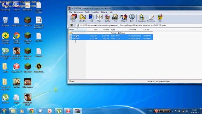The height and width of the screenshot is (114, 202).
Task: Open File Explorer from the taskbar
Action: [13, 111]
